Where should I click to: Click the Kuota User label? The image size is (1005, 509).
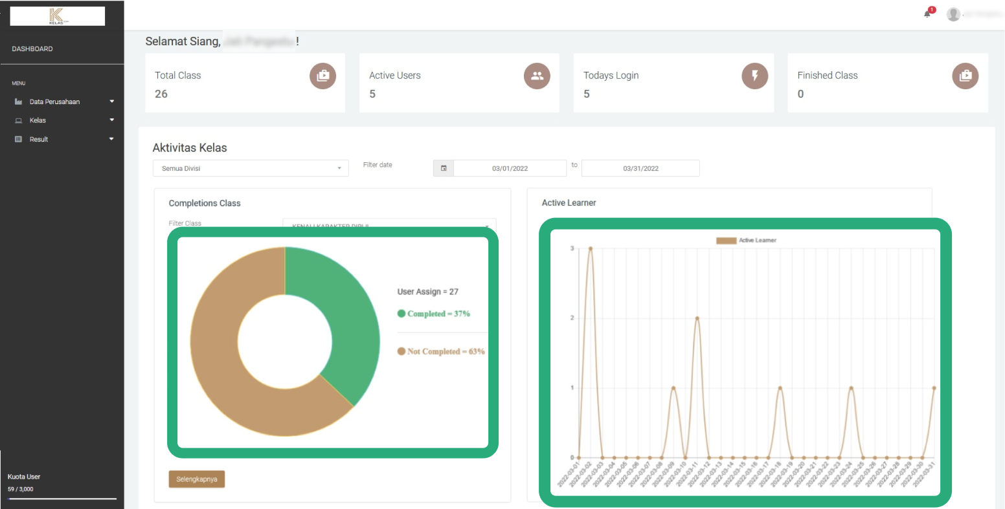[24, 477]
